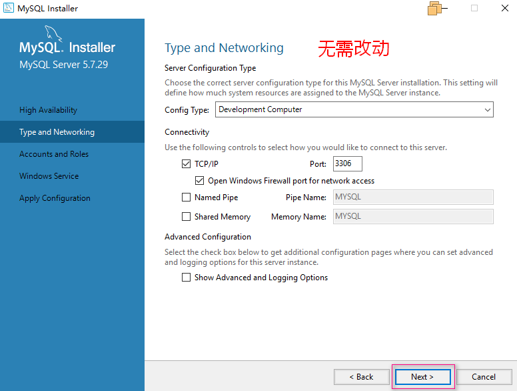Open Windows Service step
This screenshot has width=517, height=391.
point(49,176)
